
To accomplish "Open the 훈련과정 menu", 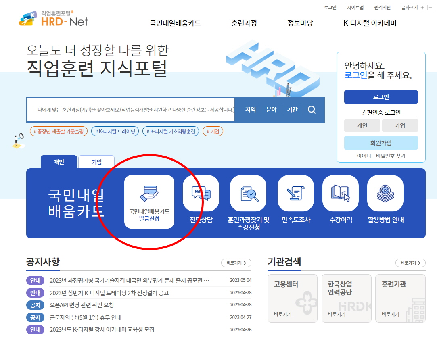I will [244, 23].
